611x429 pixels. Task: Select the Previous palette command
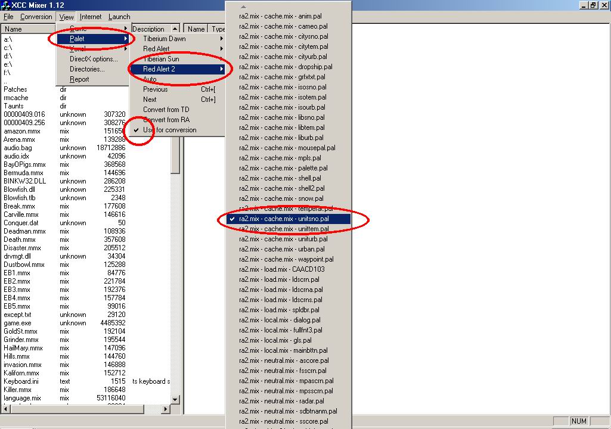178,89
